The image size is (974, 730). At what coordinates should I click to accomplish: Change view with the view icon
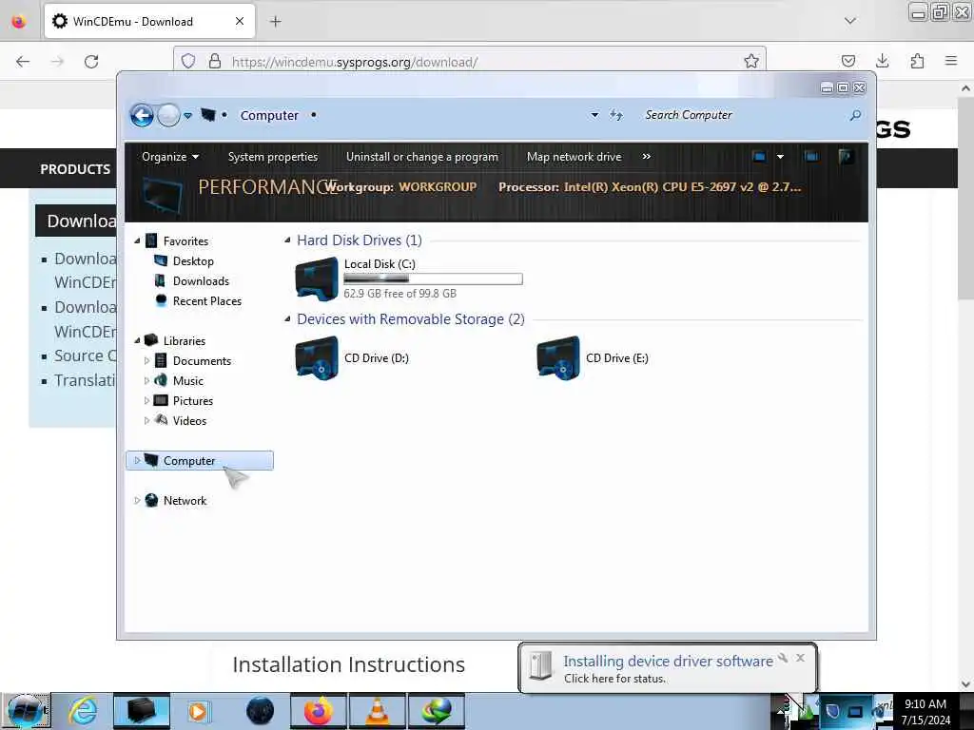click(x=759, y=157)
